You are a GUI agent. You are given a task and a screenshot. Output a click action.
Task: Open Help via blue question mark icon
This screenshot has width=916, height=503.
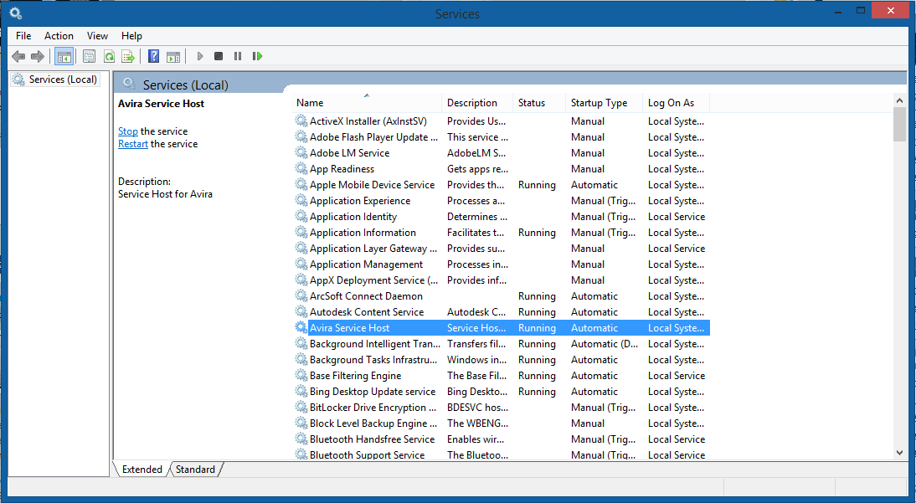(153, 56)
